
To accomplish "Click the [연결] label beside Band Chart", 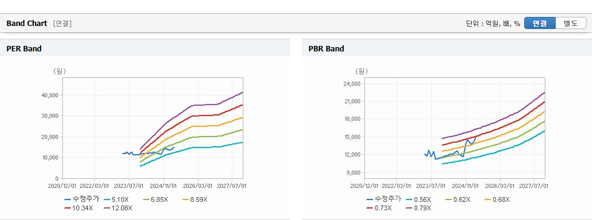I will point(62,24).
